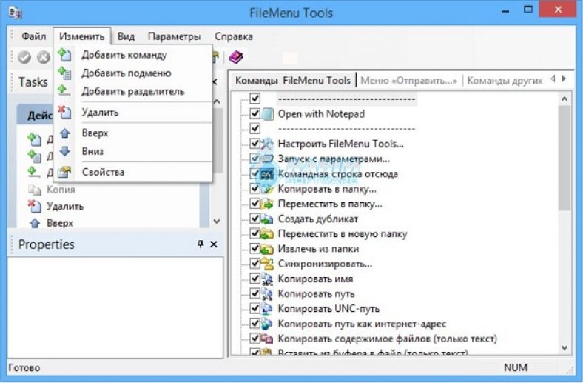Toggle checkbox for Настроить FileMenu Tools
Screen dimensions: 583x383
255,143
